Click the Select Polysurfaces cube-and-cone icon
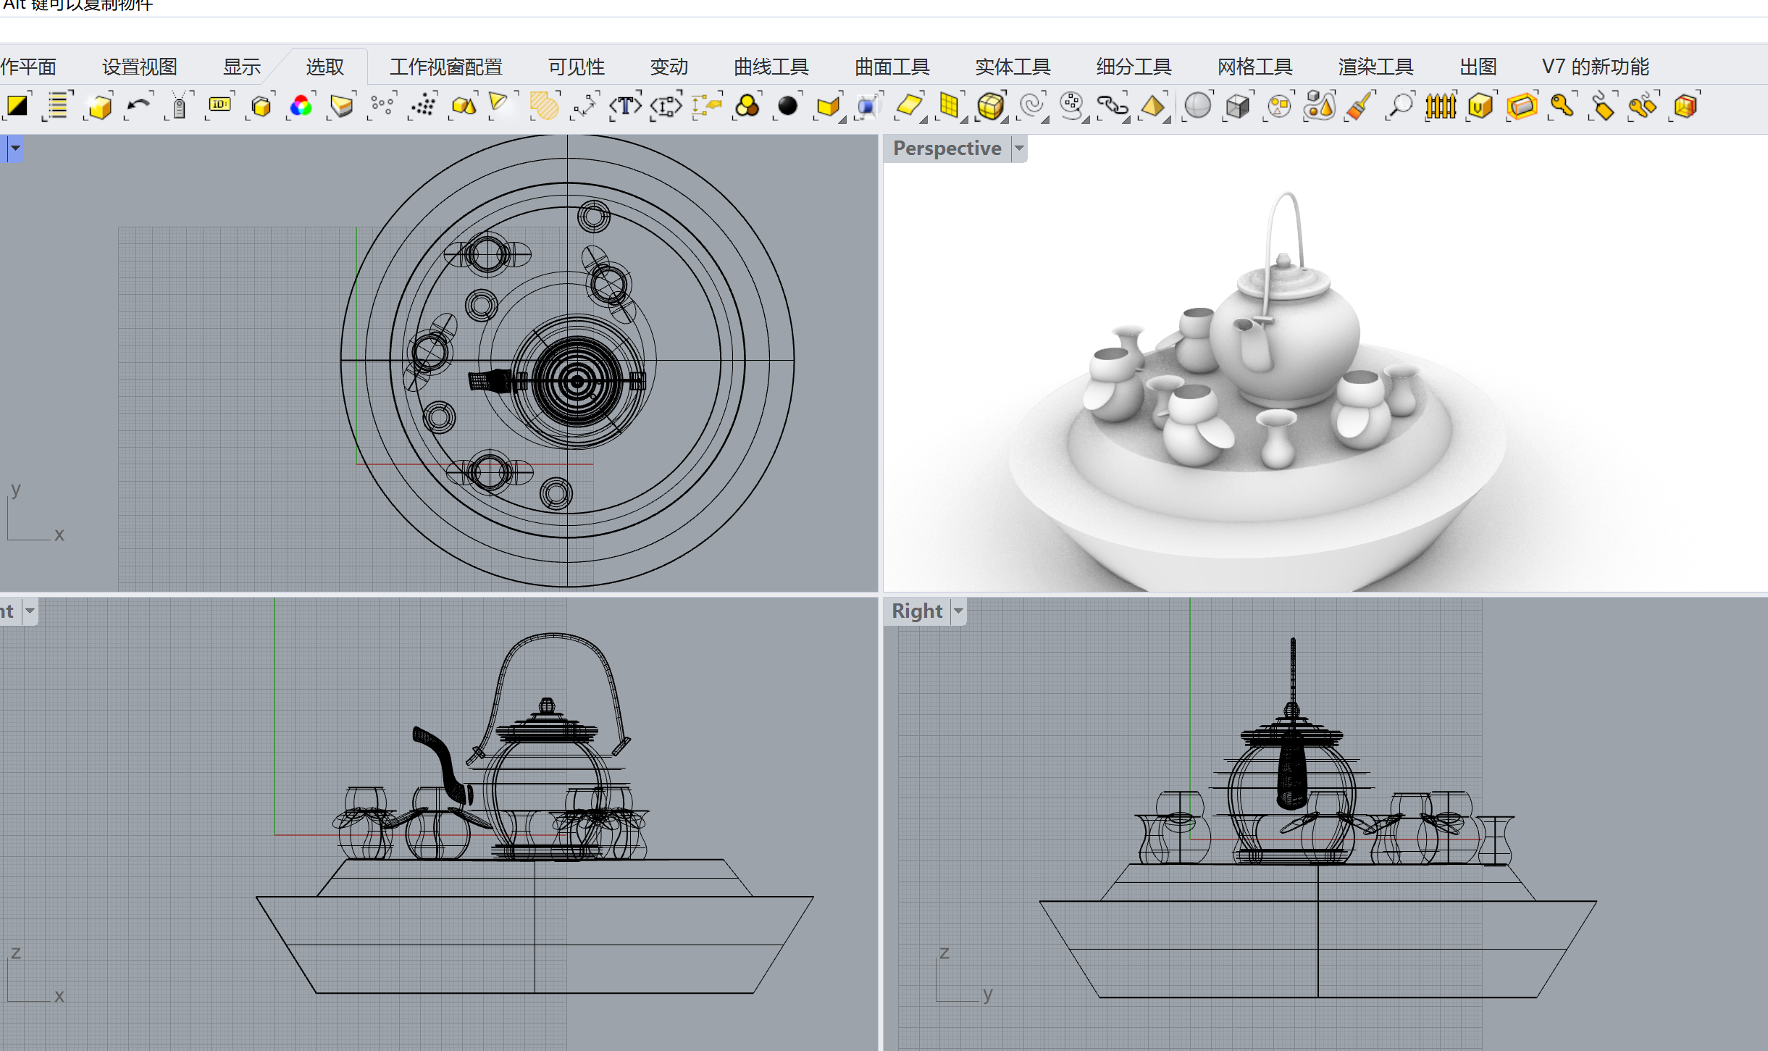The width and height of the screenshot is (1768, 1051). click(x=464, y=106)
